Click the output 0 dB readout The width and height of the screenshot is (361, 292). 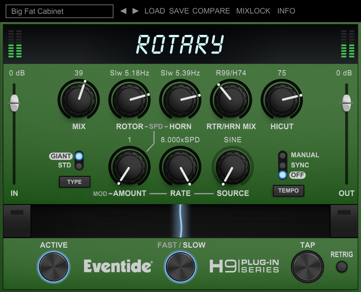[x=344, y=73]
